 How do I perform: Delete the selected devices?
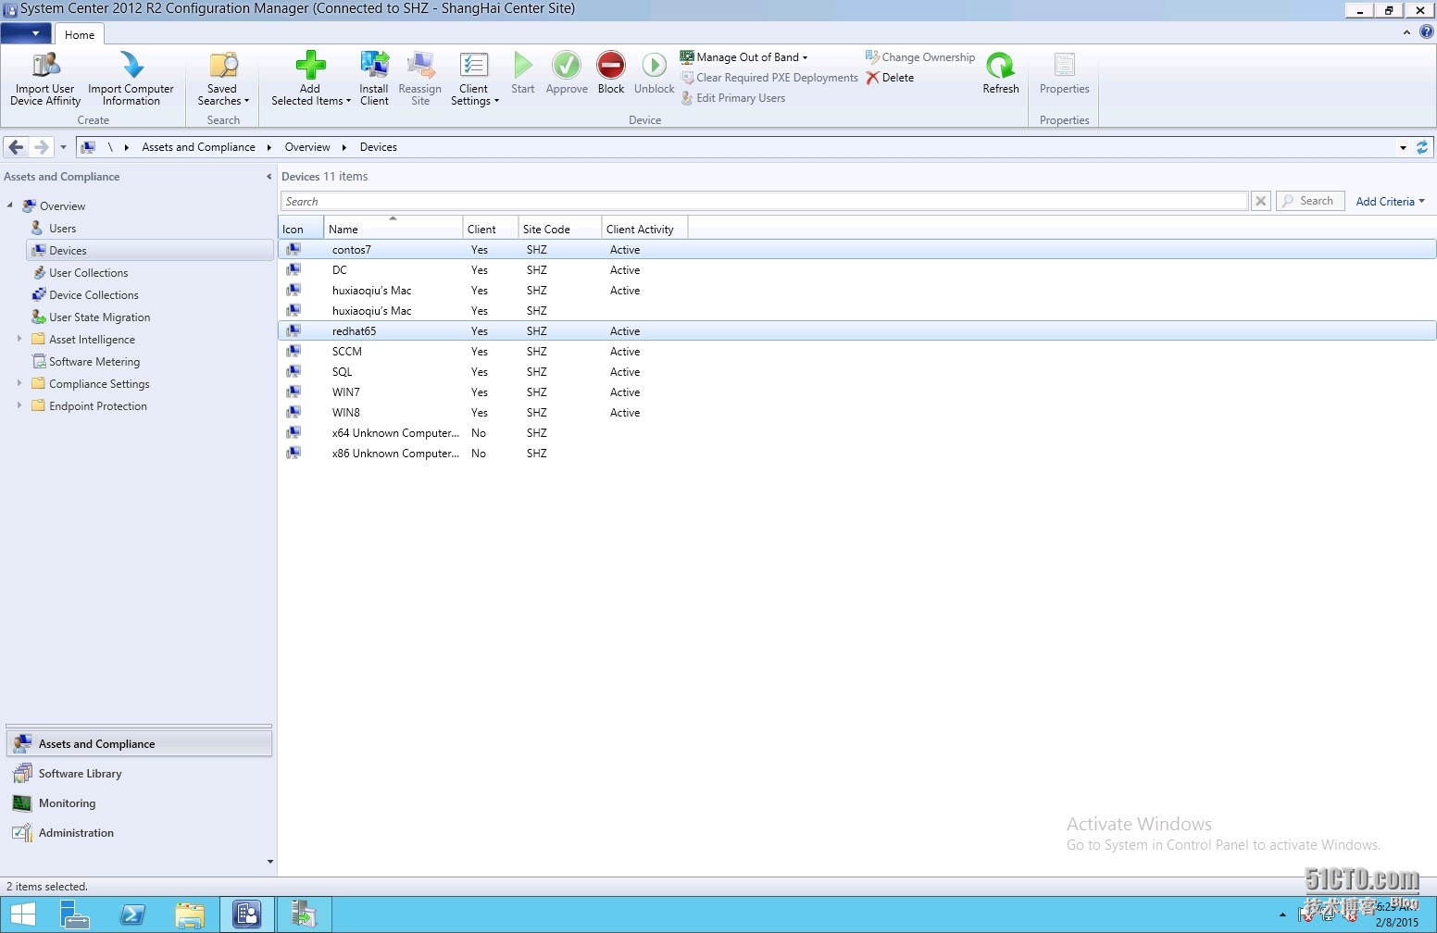890,78
